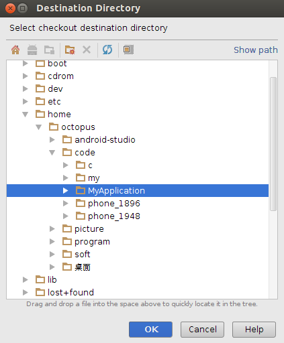Toggle show hidden files and directories icon
This screenshot has width=284, height=343.
coord(128,50)
